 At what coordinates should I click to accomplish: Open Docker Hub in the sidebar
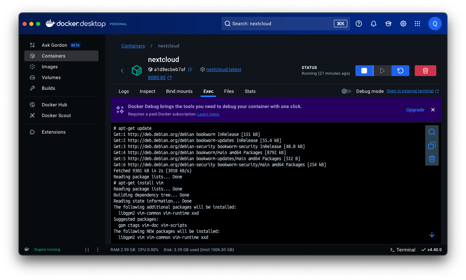click(x=61, y=105)
